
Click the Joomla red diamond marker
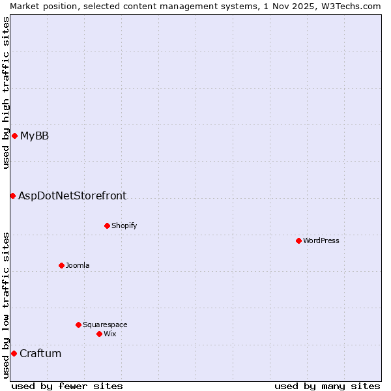61,265
